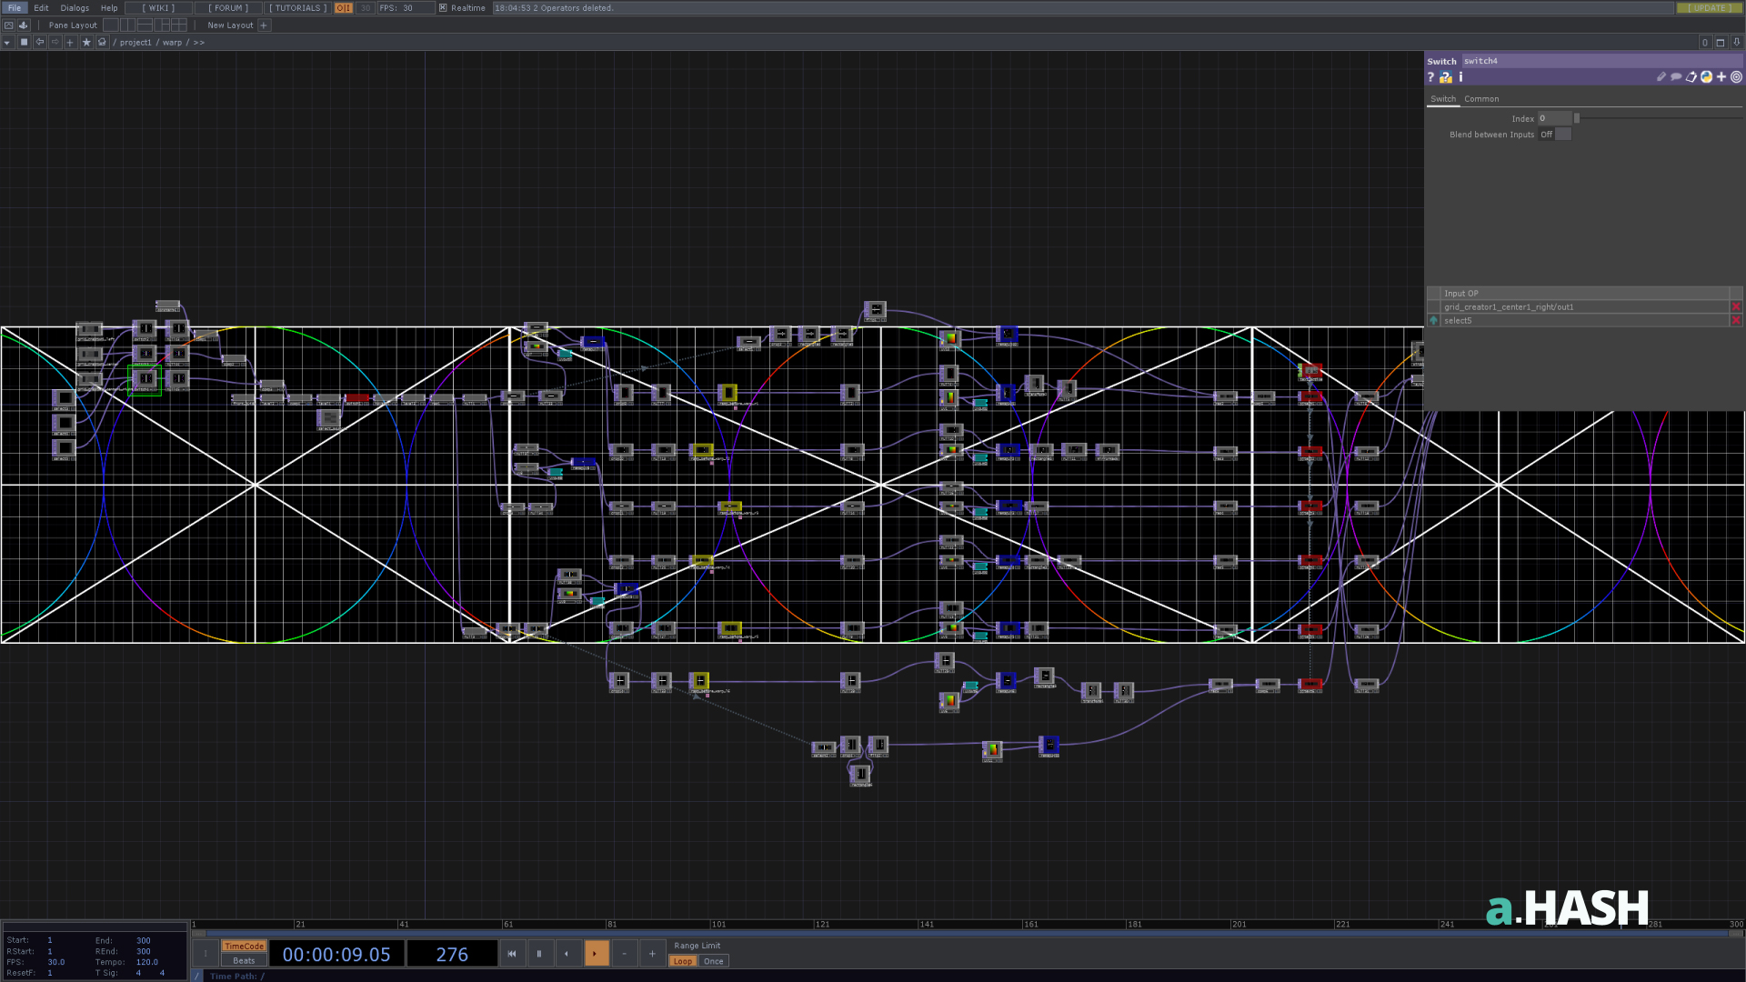
Task: Toggle Blend between Inputs Off switch
Action: tap(1554, 135)
